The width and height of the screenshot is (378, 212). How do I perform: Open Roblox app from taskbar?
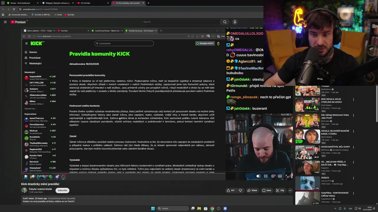pyautogui.click(x=225, y=208)
